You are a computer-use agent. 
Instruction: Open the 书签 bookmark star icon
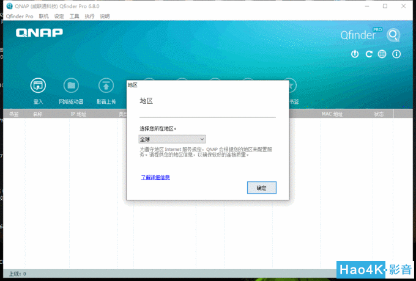292,86
